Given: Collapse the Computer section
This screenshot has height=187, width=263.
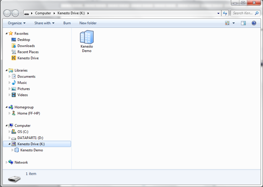Looking at the screenshot, I should click(x=6, y=126).
